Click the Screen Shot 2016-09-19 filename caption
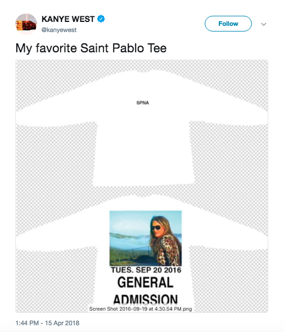 pyautogui.click(x=141, y=309)
